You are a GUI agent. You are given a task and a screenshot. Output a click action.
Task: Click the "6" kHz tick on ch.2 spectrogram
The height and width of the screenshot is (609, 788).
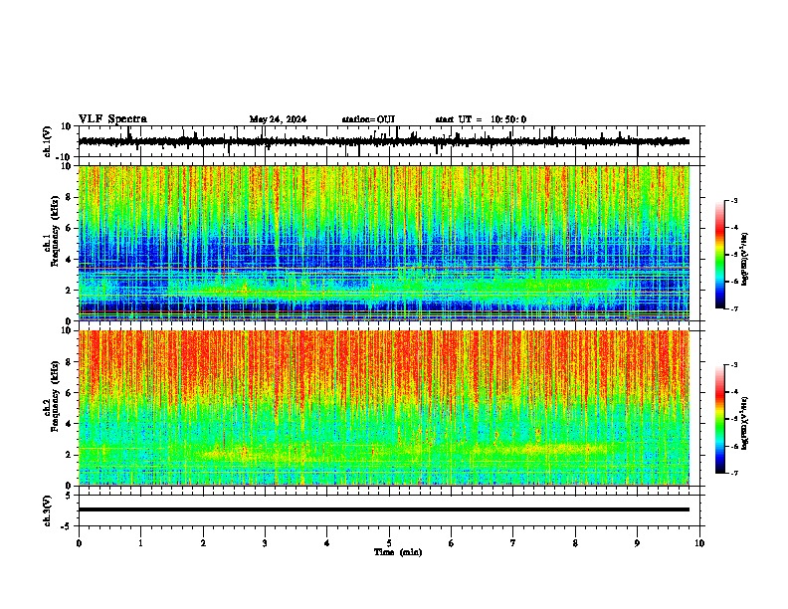[69, 392]
